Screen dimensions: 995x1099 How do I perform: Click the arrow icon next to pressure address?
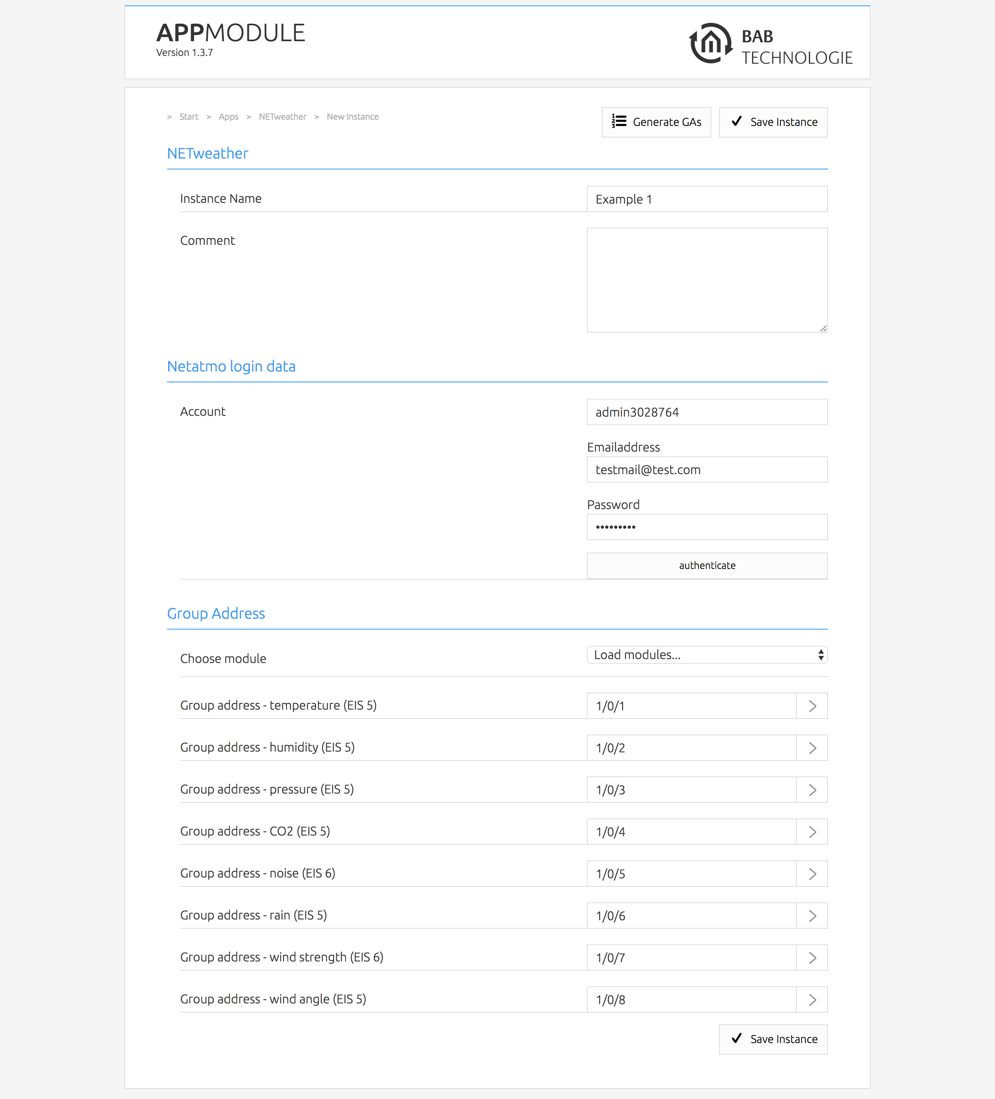pos(812,790)
